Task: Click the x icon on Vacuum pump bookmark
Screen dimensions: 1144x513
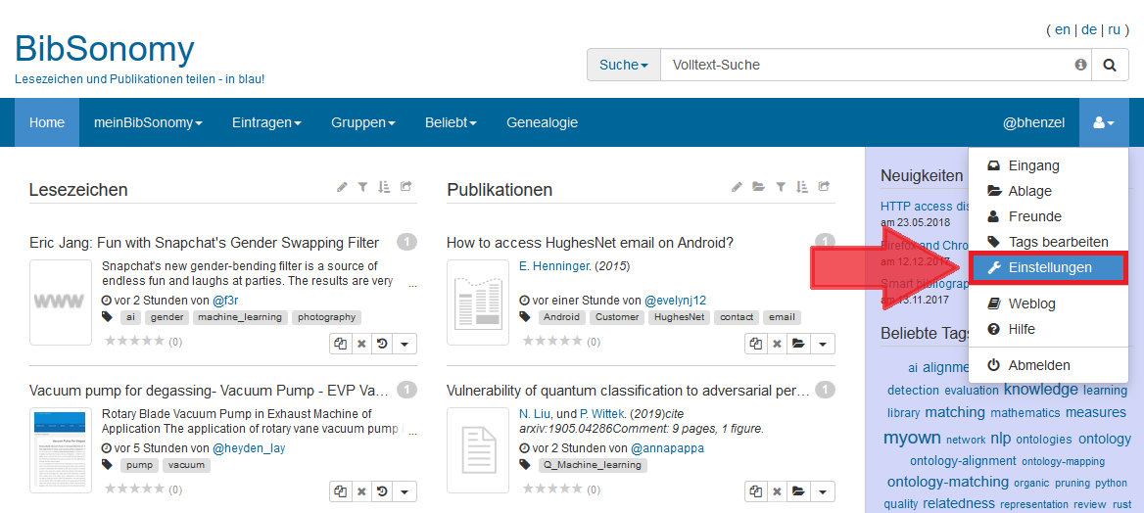Action: click(x=360, y=491)
